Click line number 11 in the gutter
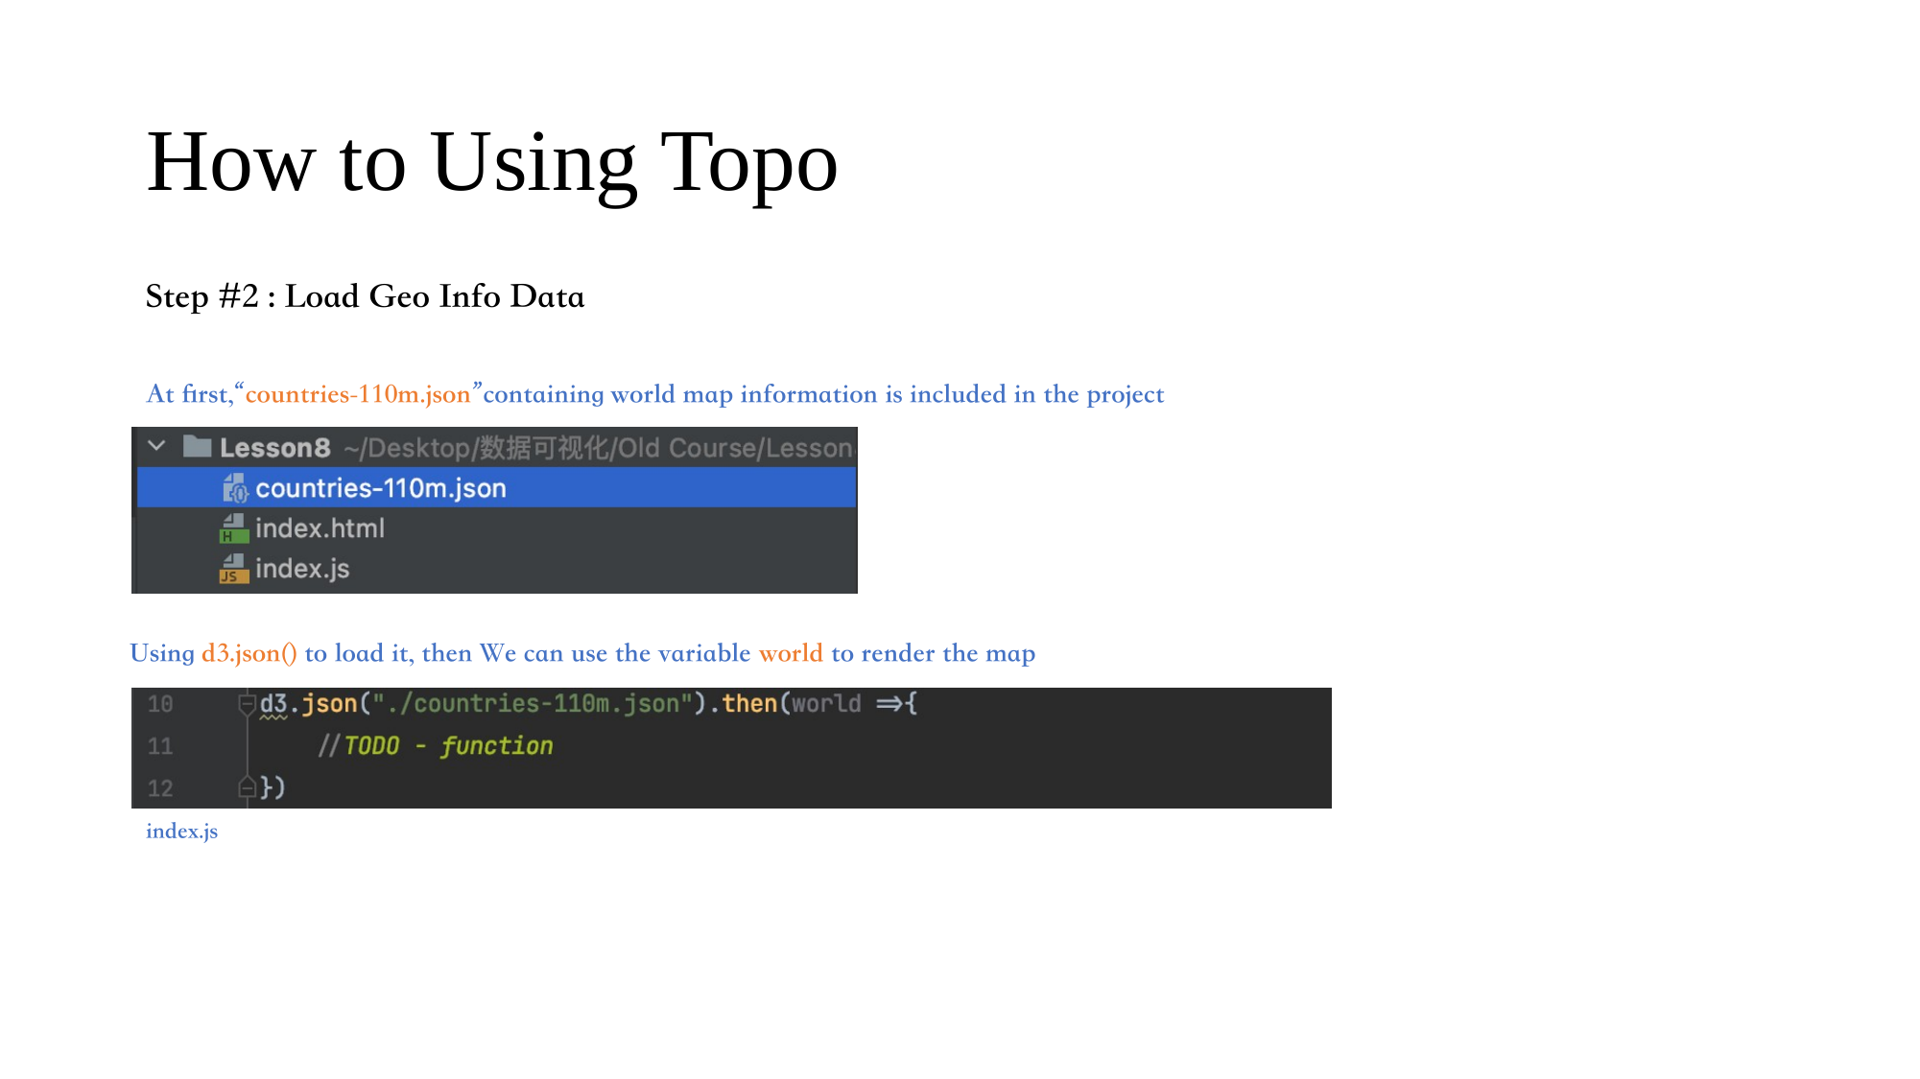Viewport: 1920px width, 1079px height. (x=160, y=746)
